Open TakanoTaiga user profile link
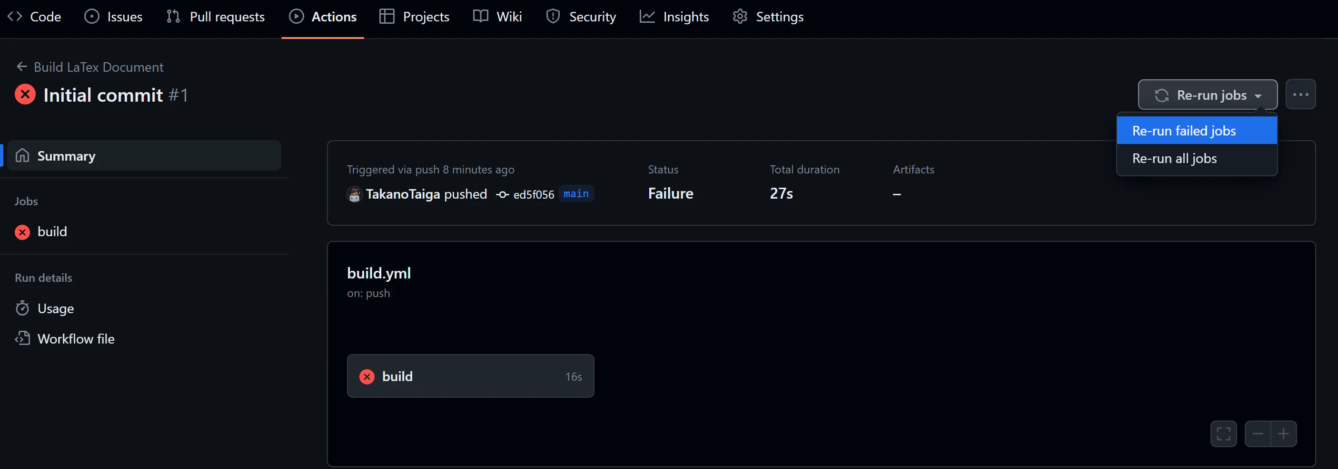The image size is (1338, 469). (x=403, y=194)
